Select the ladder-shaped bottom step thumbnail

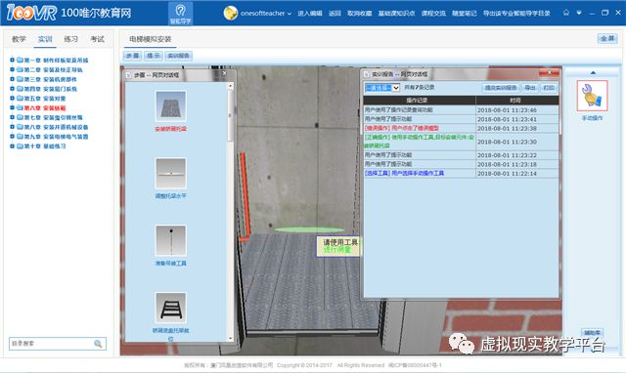coord(170,308)
